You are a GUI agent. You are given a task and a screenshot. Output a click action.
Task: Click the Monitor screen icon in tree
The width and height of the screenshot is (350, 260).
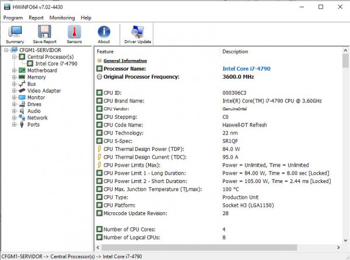pyautogui.click(x=22, y=97)
